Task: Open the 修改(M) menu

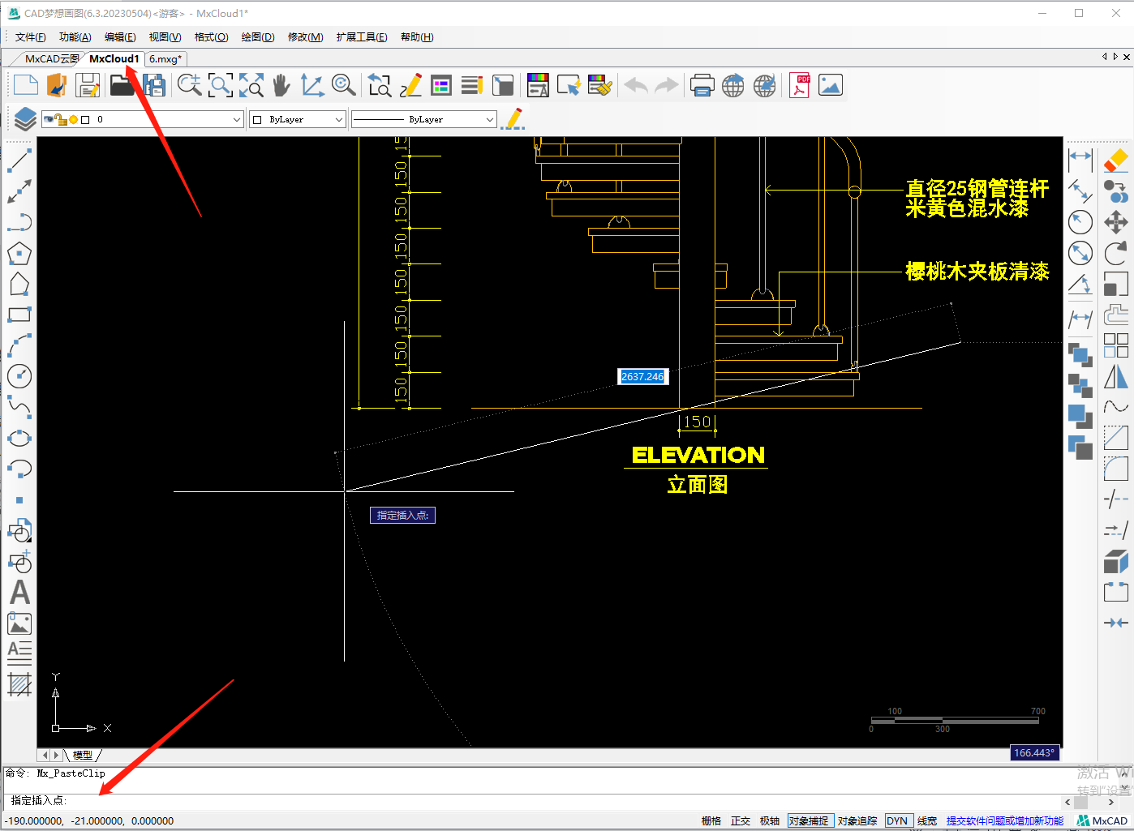Action: pos(306,37)
